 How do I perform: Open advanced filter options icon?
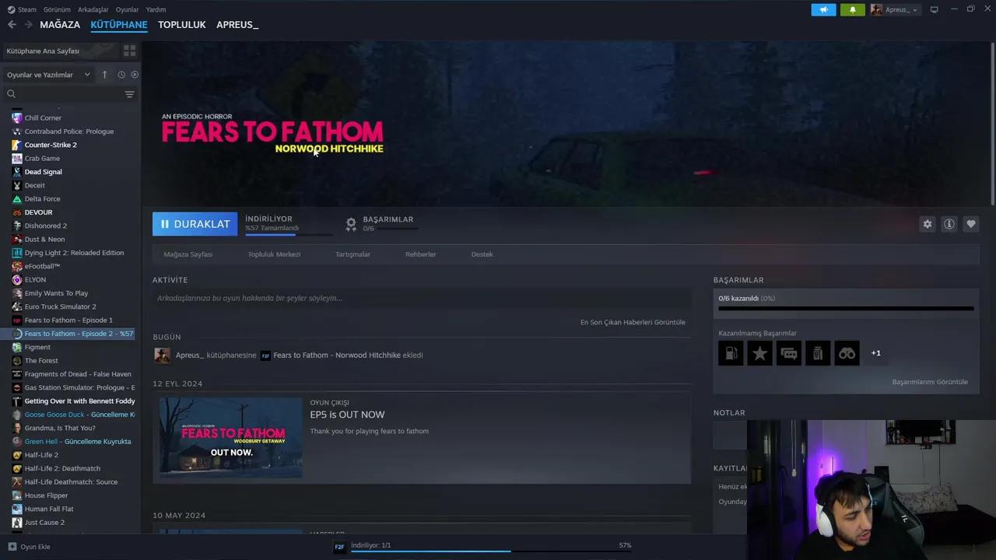[x=129, y=94]
